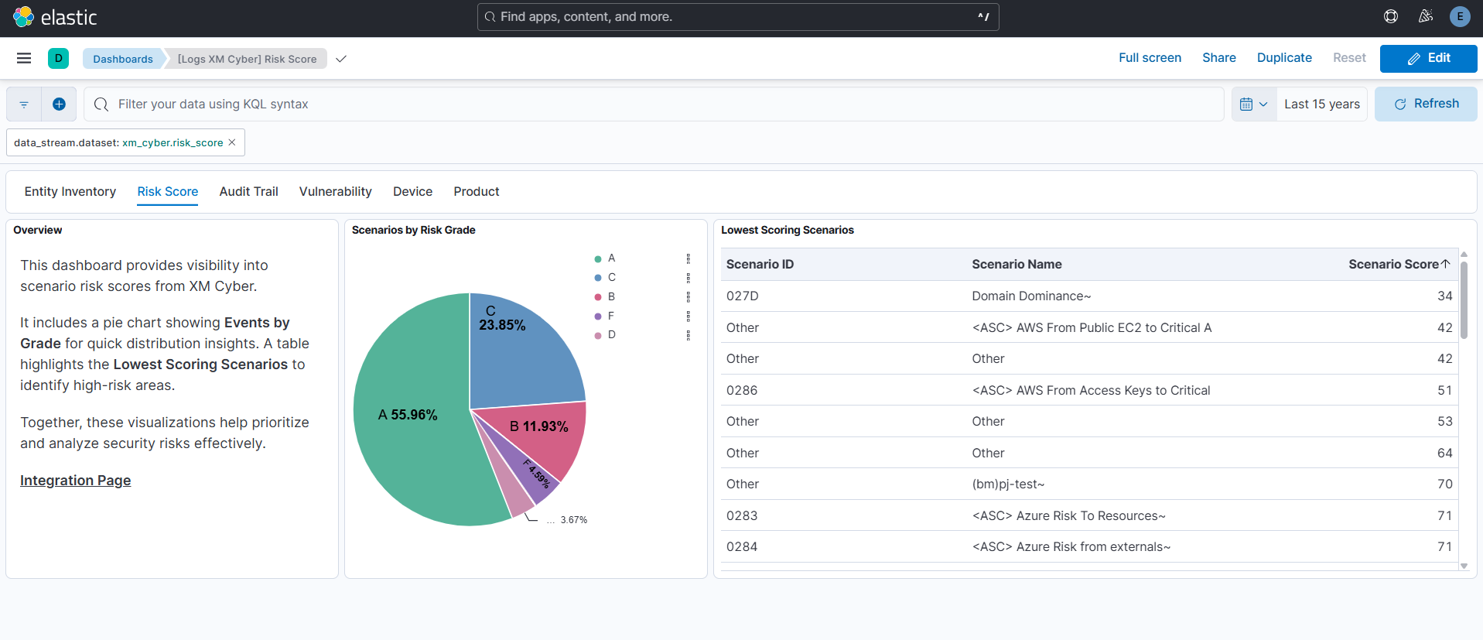This screenshot has width=1483, height=640.
Task: Switch to Entity Inventory tab
Action: click(x=70, y=191)
